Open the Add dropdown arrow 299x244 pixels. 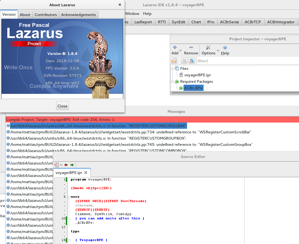180,50
